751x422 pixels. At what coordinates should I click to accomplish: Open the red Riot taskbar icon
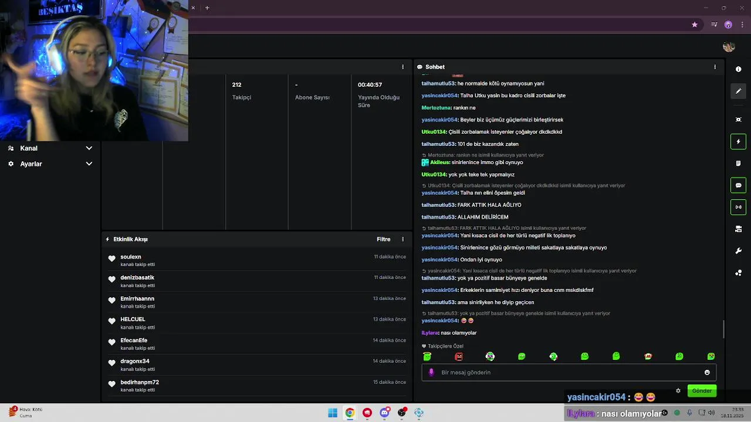pos(367,413)
